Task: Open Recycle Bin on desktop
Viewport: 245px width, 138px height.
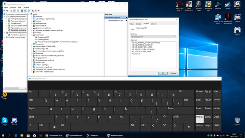Action: pos(237,121)
